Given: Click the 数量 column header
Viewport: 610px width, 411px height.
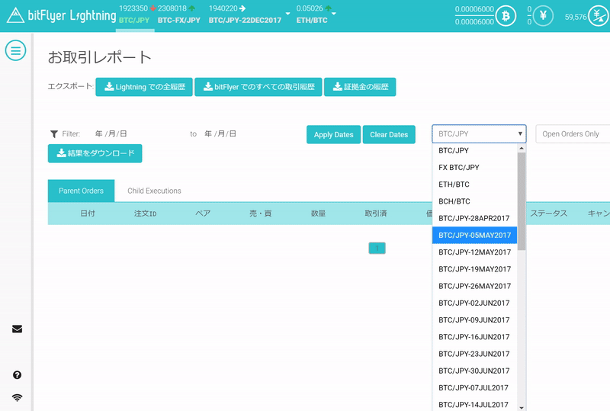Looking at the screenshot, I should click(x=318, y=214).
